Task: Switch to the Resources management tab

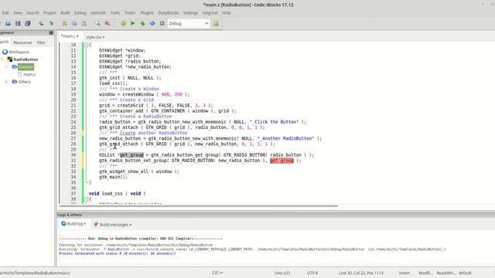Action: point(22,42)
